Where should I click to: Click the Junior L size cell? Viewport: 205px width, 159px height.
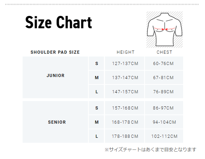(x=96, y=92)
